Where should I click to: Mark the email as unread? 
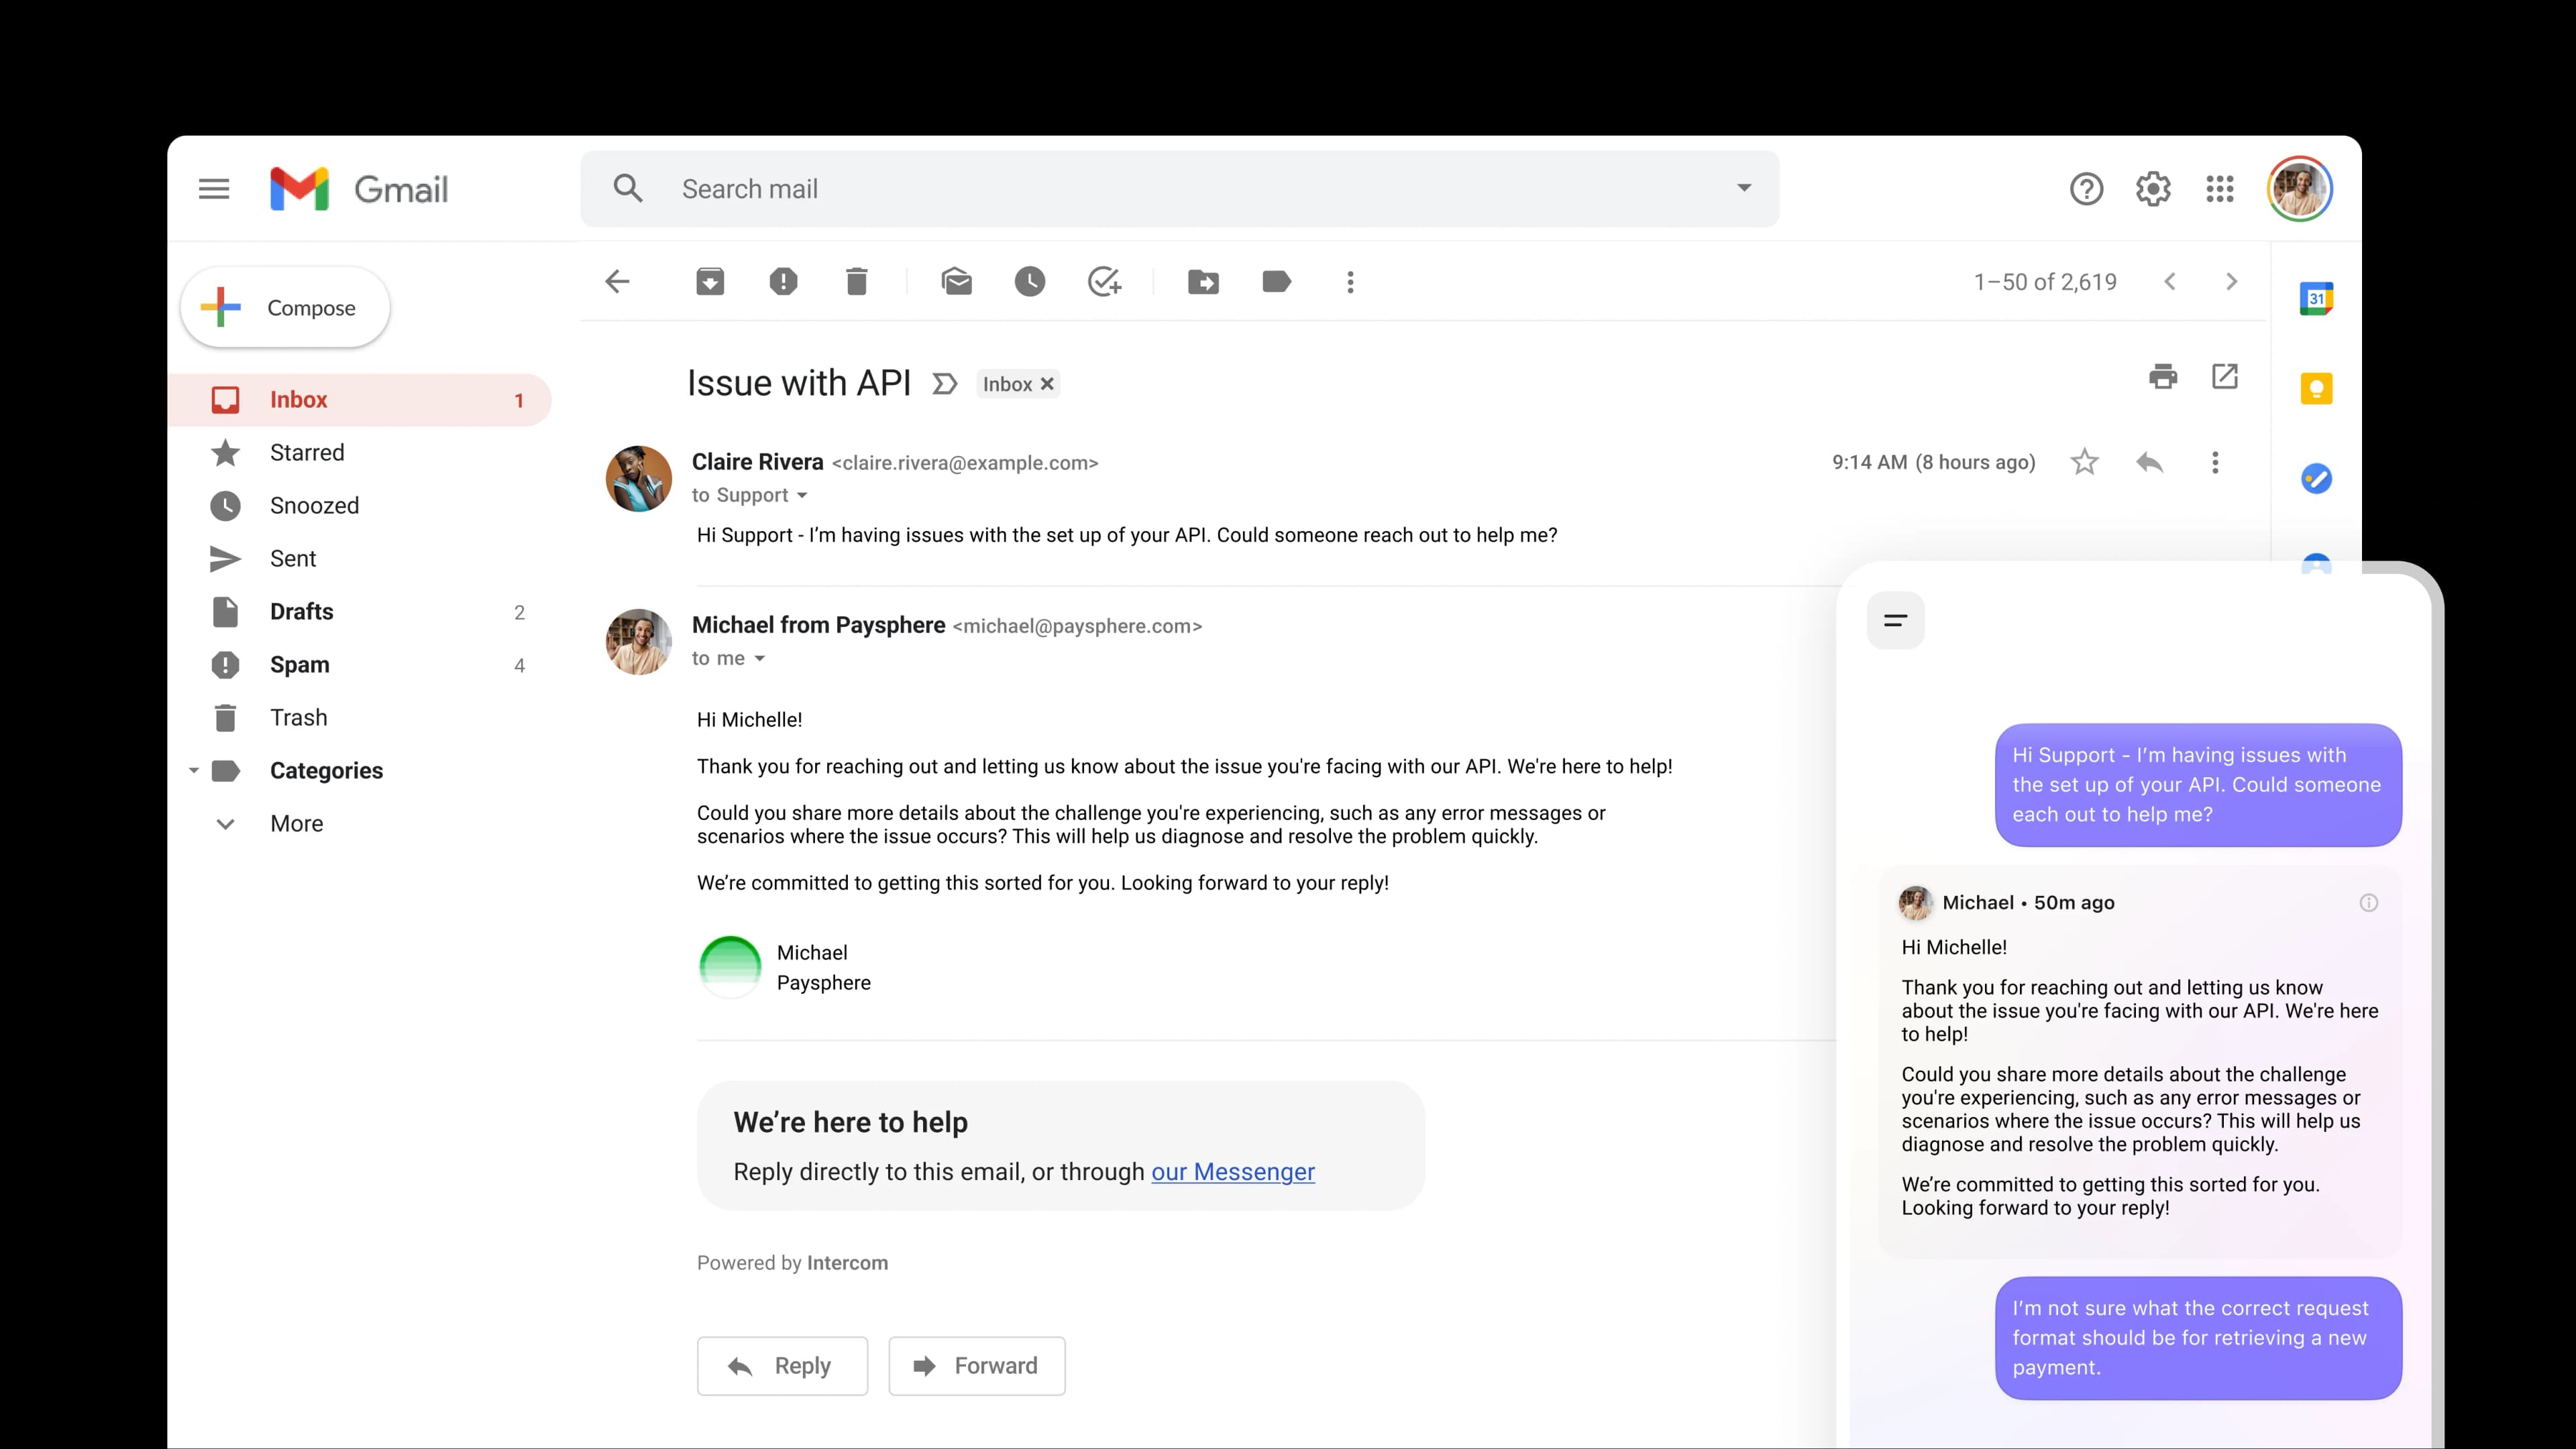click(x=956, y=282)
